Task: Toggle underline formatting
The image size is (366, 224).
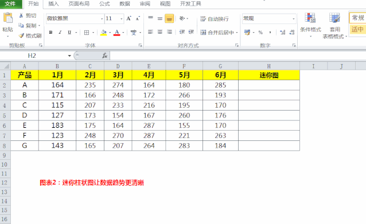Action: (x=69, y=33)
